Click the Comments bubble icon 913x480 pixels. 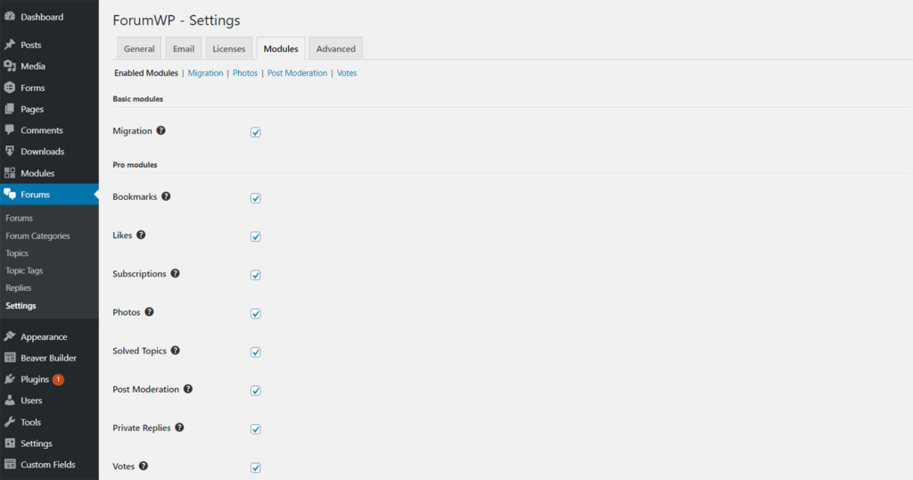point(10,130)
